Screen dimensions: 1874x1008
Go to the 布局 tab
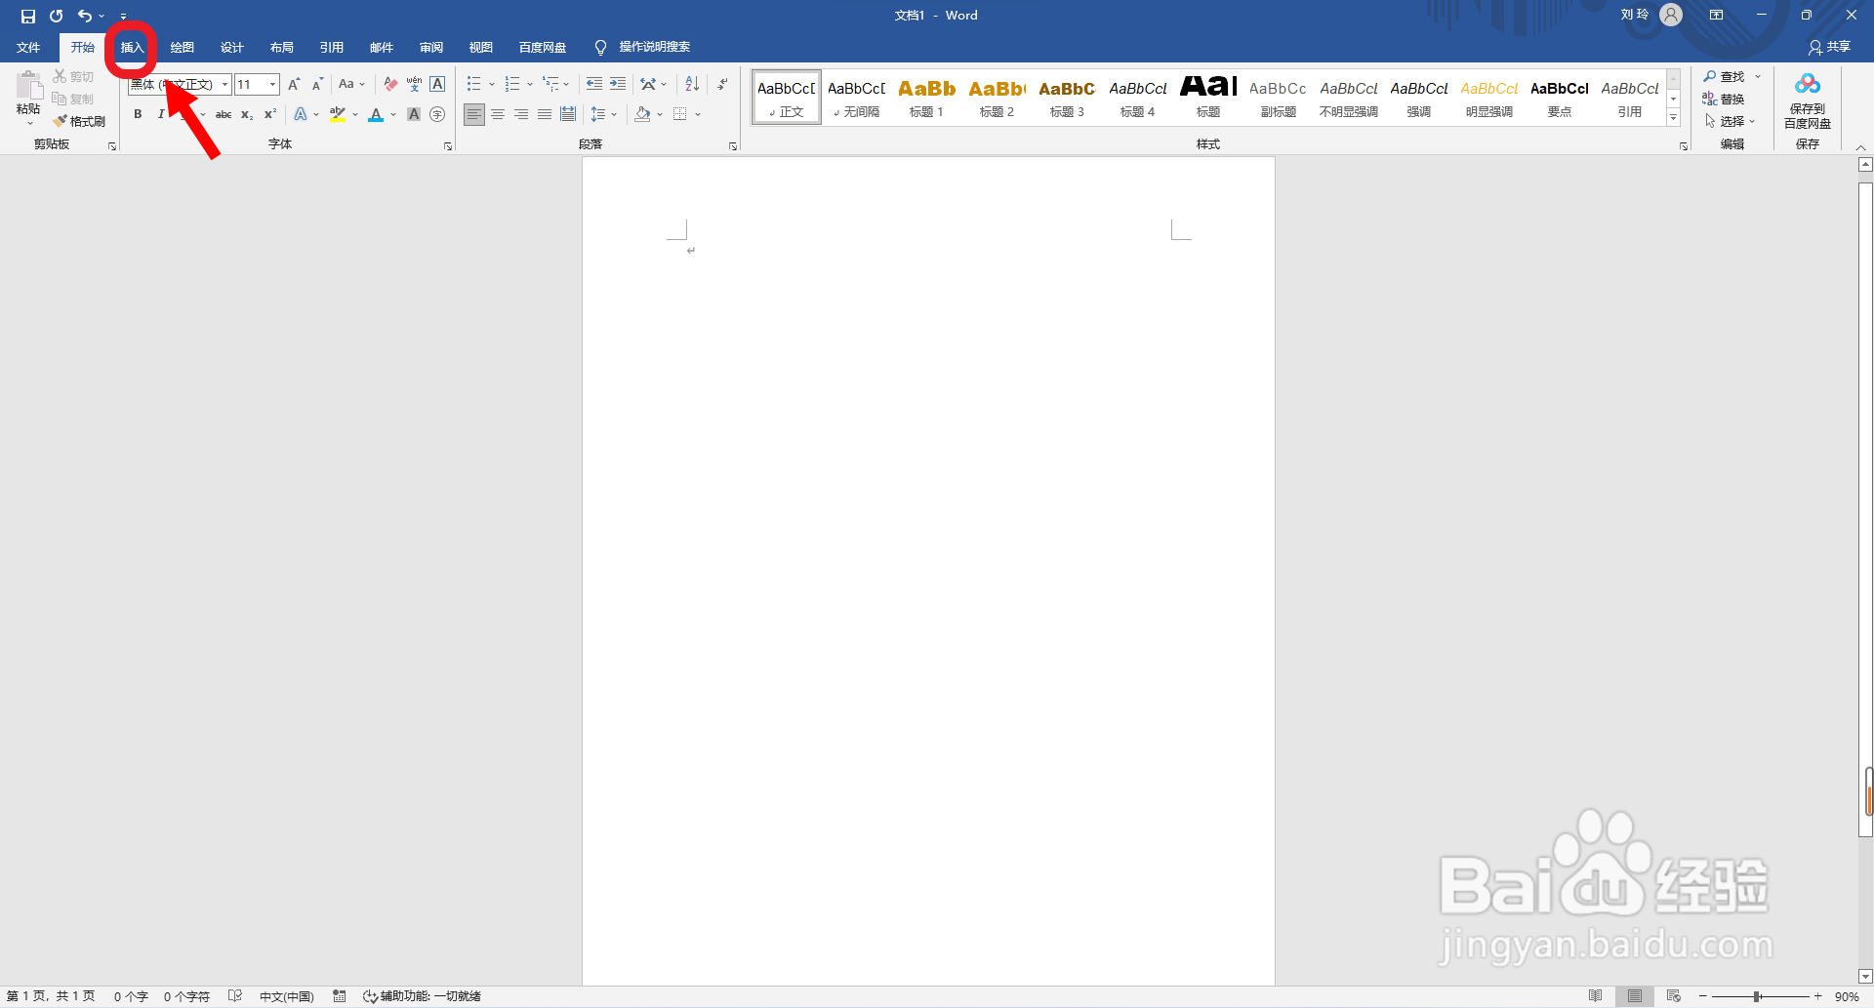point(281,47)
